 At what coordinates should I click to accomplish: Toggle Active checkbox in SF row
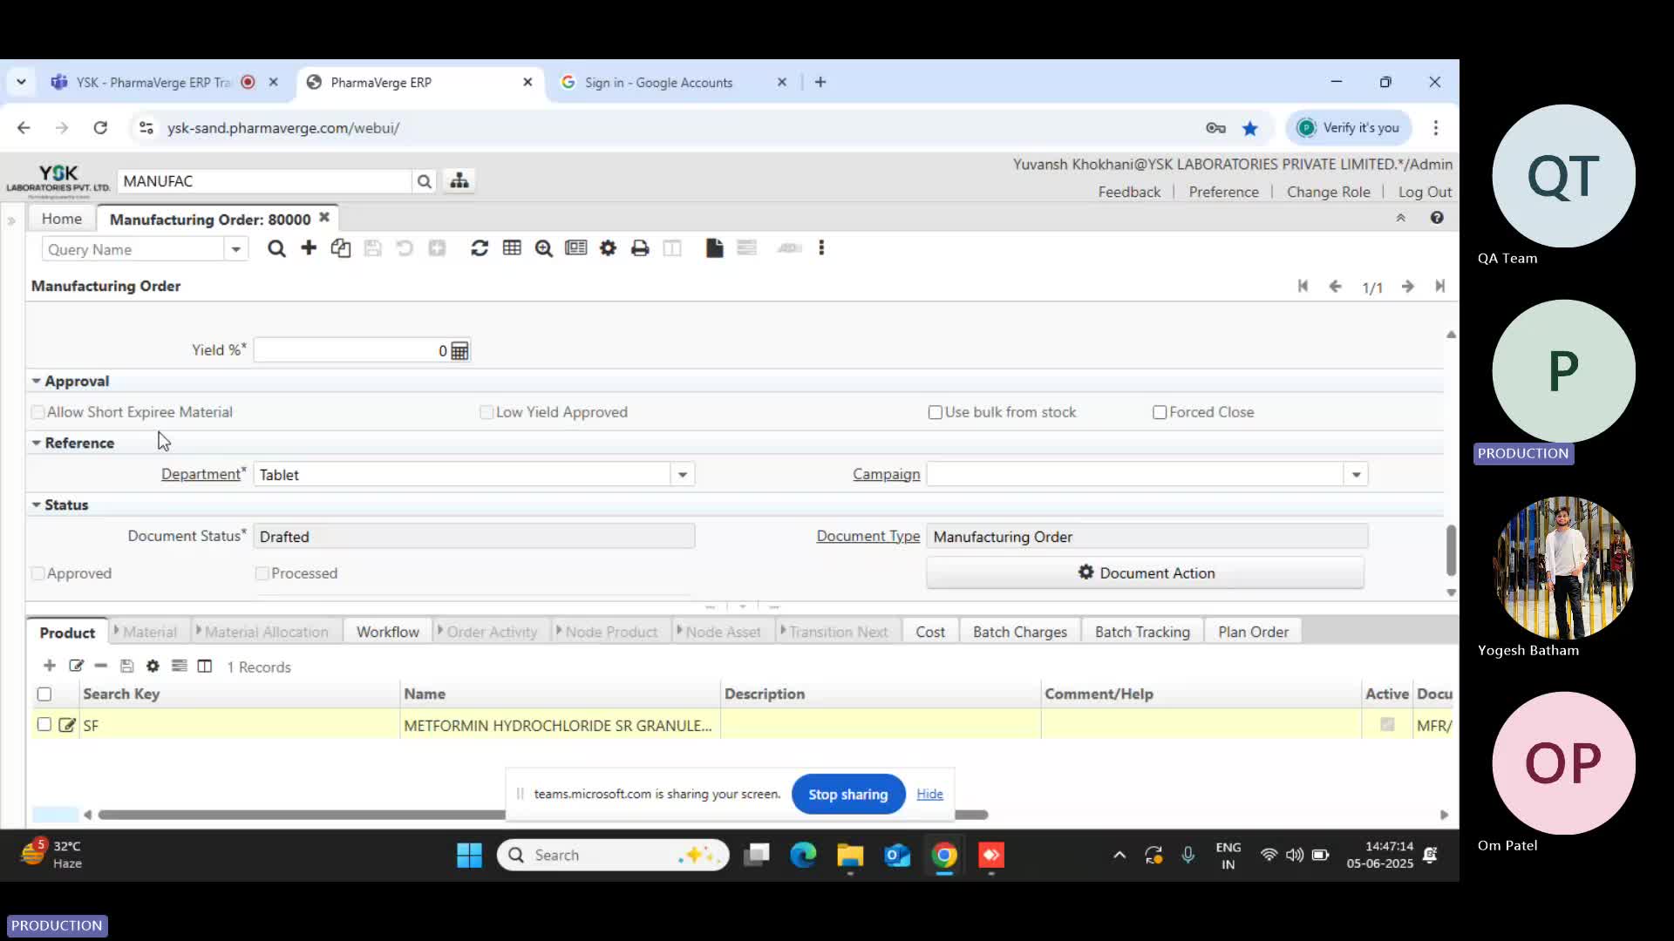pyautogui.click(x=1387, y=724)
